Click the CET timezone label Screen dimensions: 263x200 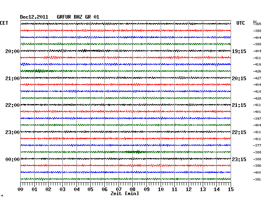point(4,23)
